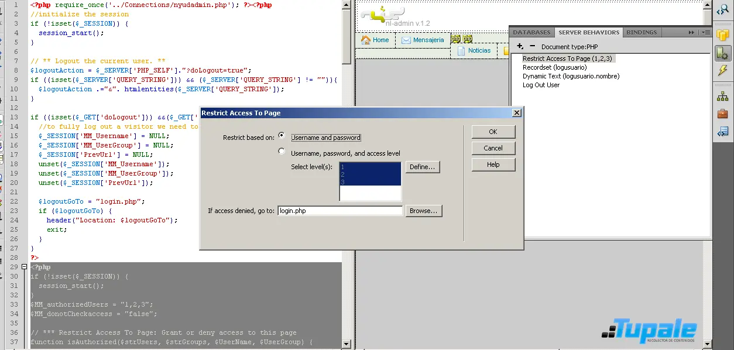Image resolution: width=734 pixels, height=350 pixels.
Task: Click the access denied login.php field
Action: [x=340, y=211]
